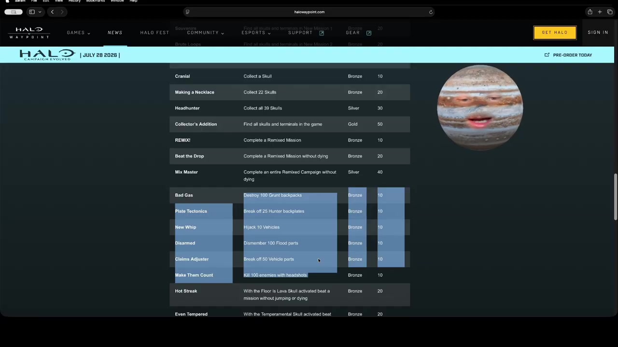This screenshot has width=618, height=347.
Task: Click the Sign In button
Action: (598, 32)
